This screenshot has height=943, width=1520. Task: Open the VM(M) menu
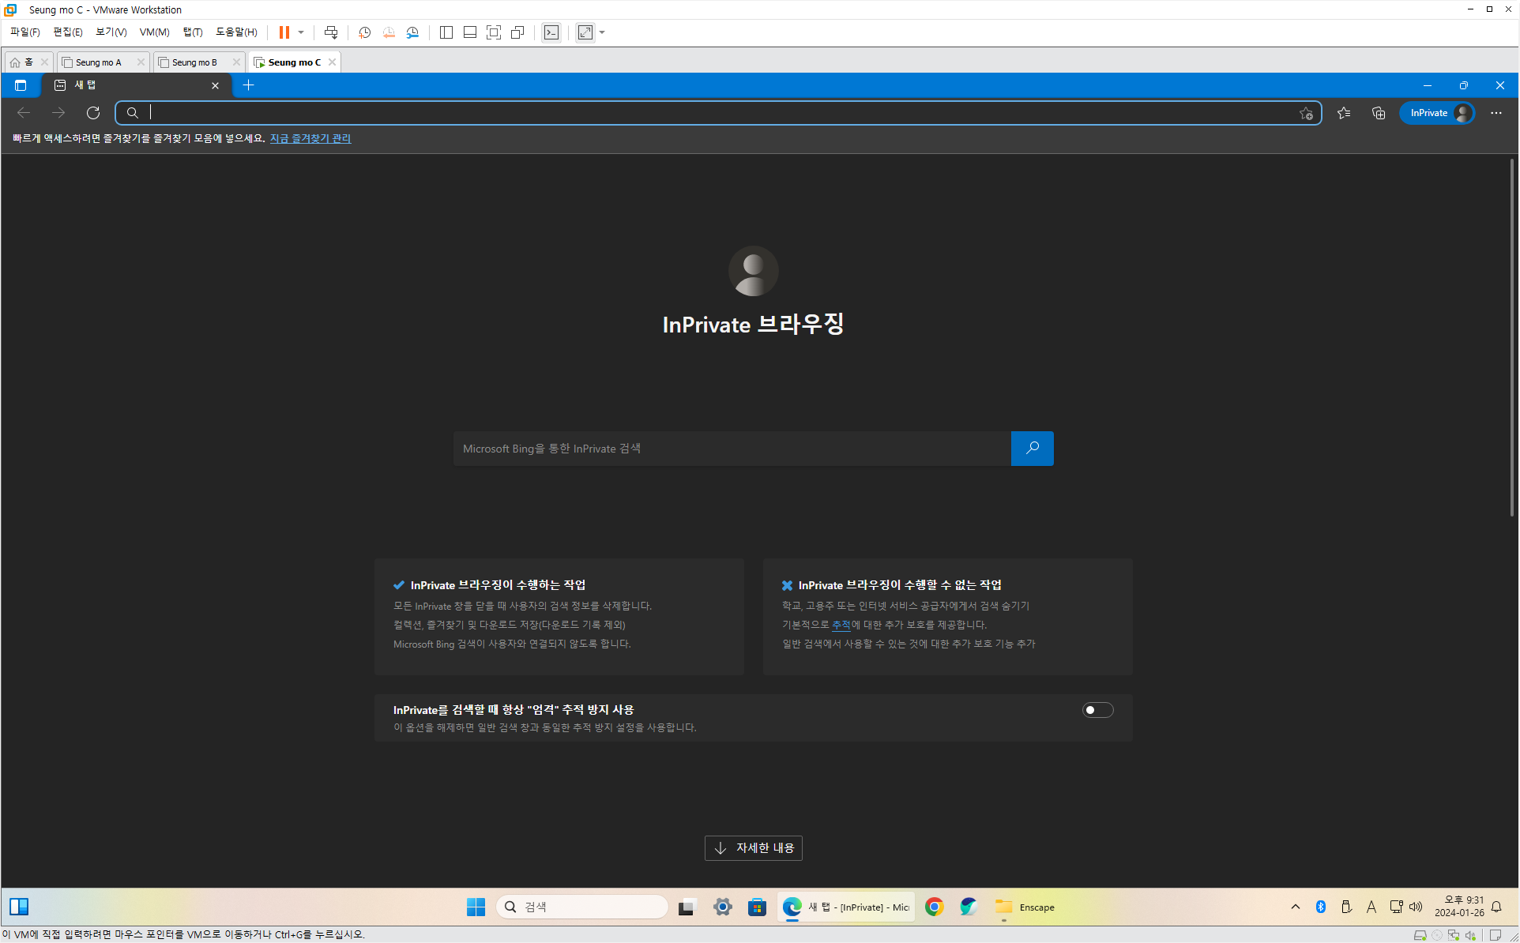[154, 32]
